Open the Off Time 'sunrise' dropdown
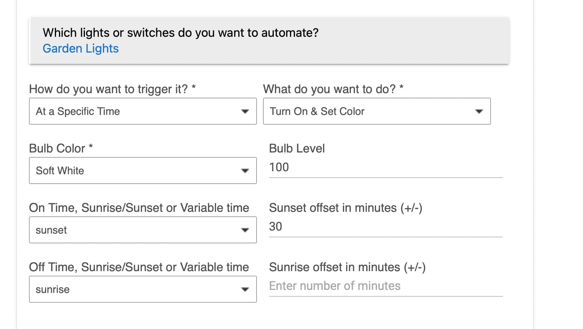Viewport: 583px width, 329px height. pyautogui.click(x=143, y=289)
